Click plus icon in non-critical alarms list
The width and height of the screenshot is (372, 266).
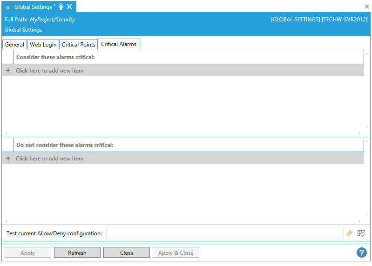pos(8,159)
